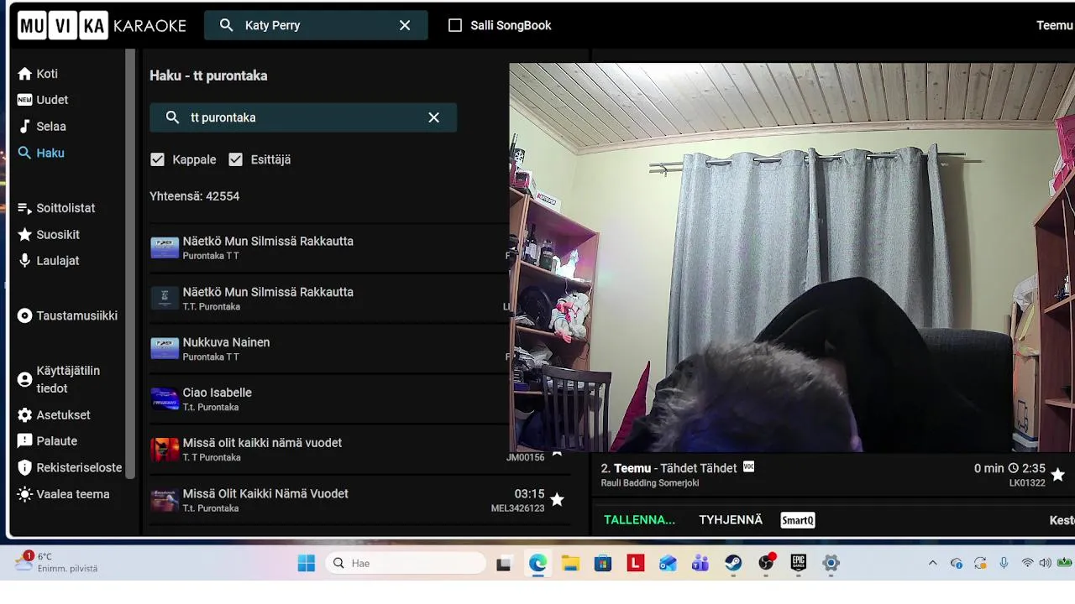1075x604 pixels.
Task: Open Epic Games launcher from taskbar
Action: (799, 564)
